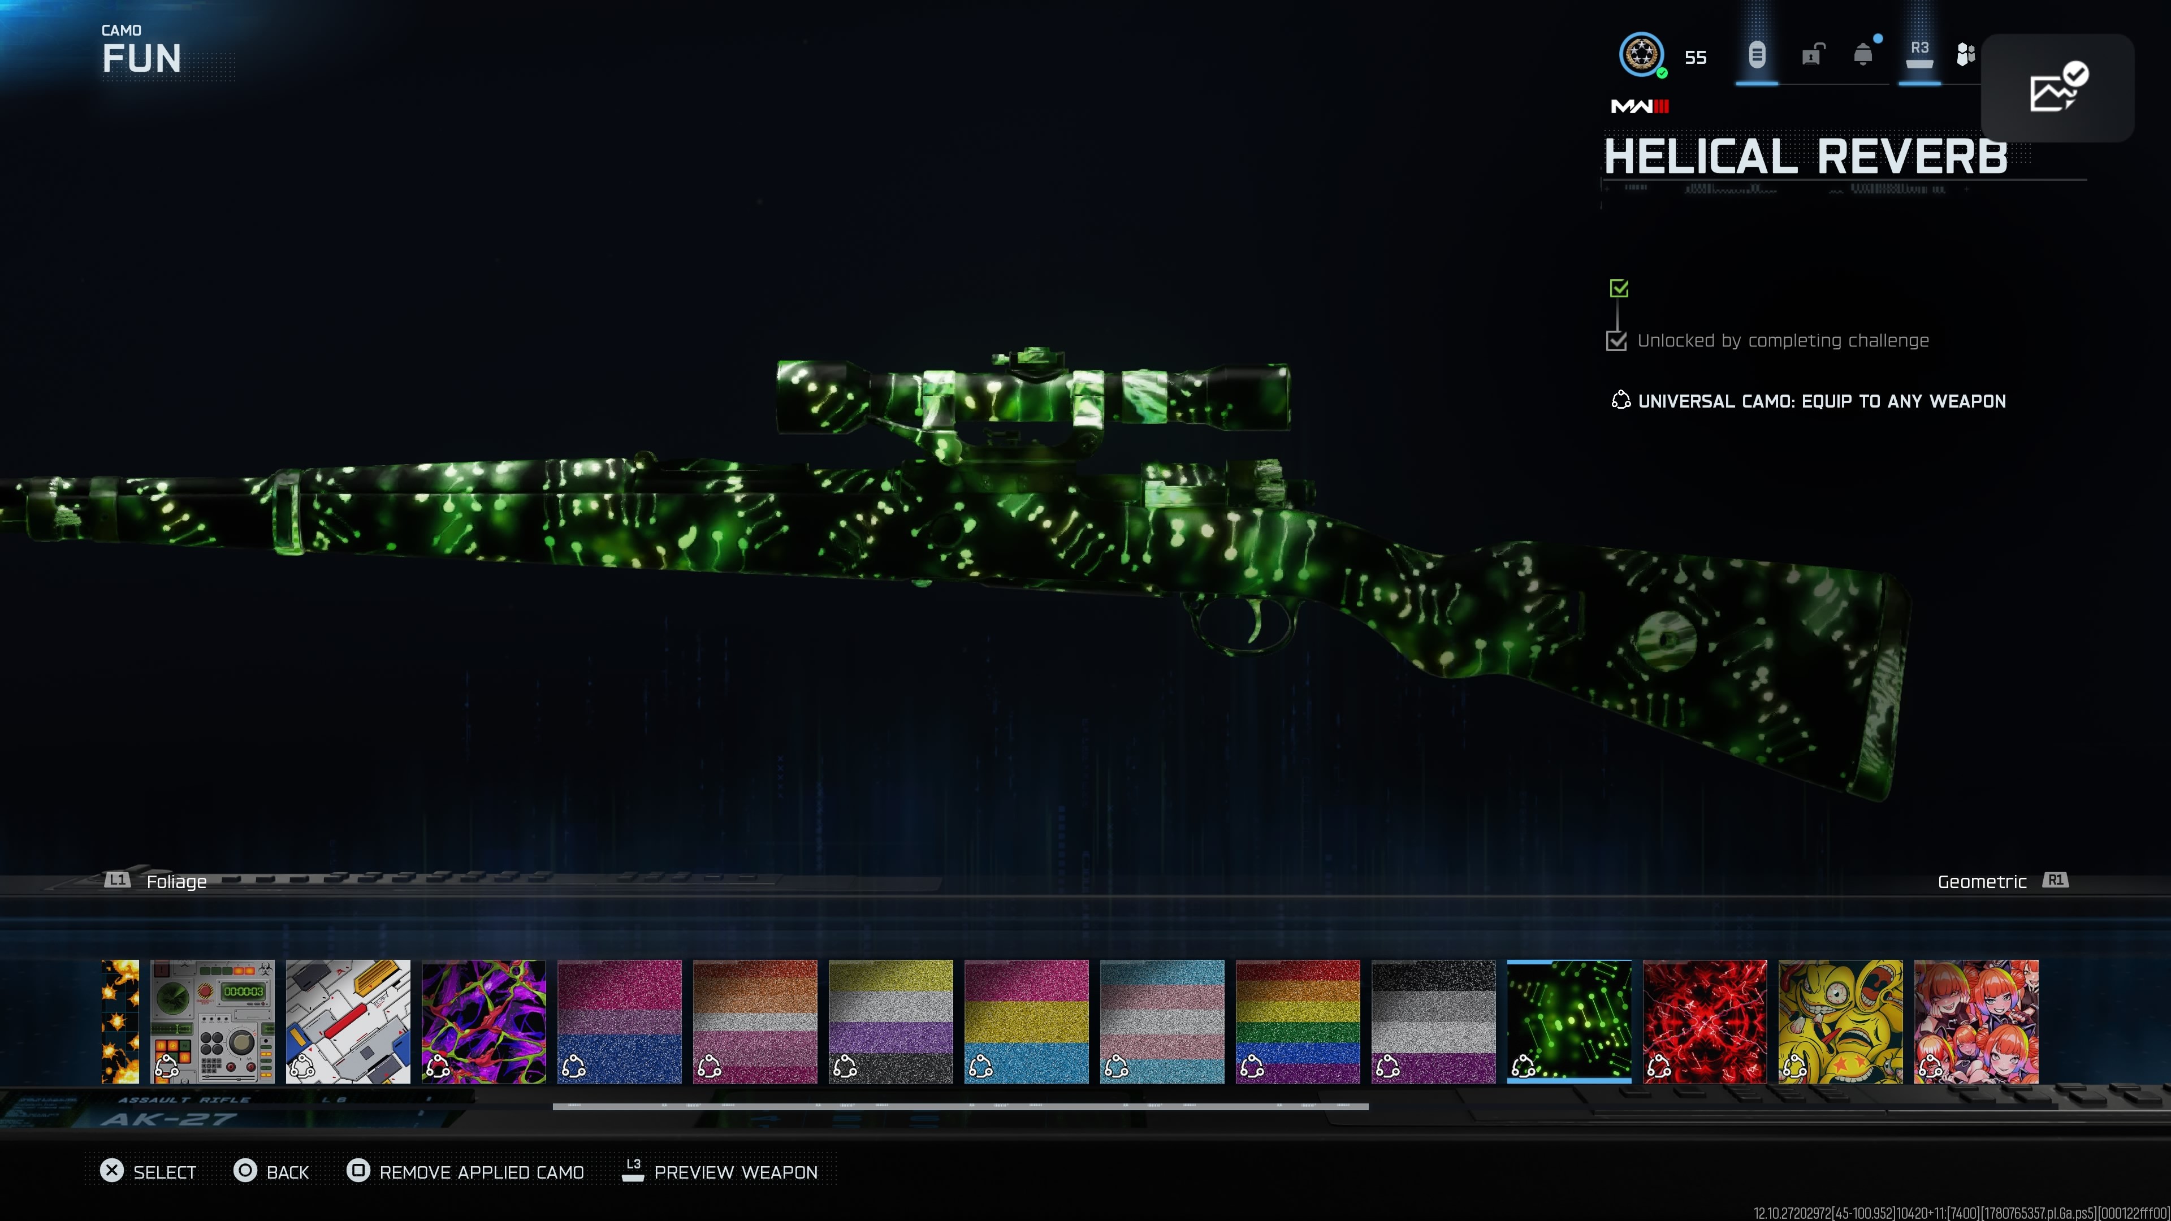2171x1221 pixels.
Task: Select the pink-purple-blue glitter flag camo
Action: [x=620, y=1021]
